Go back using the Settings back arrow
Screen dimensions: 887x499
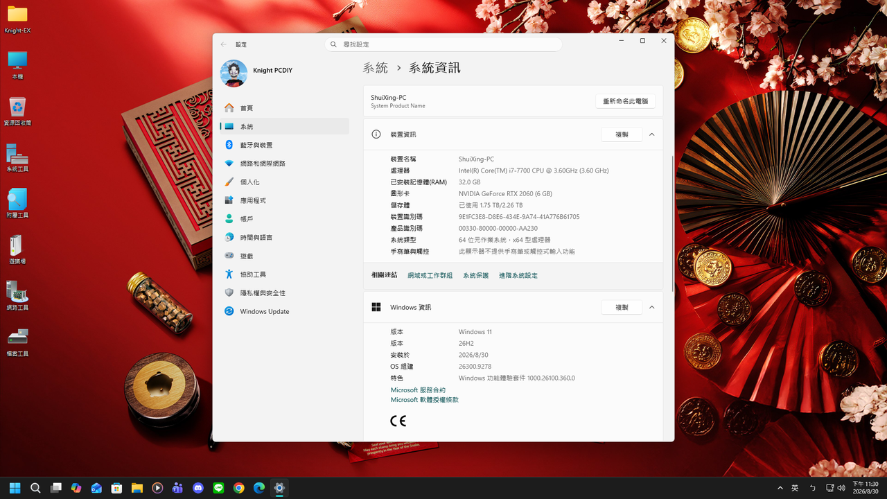(223, 44)
